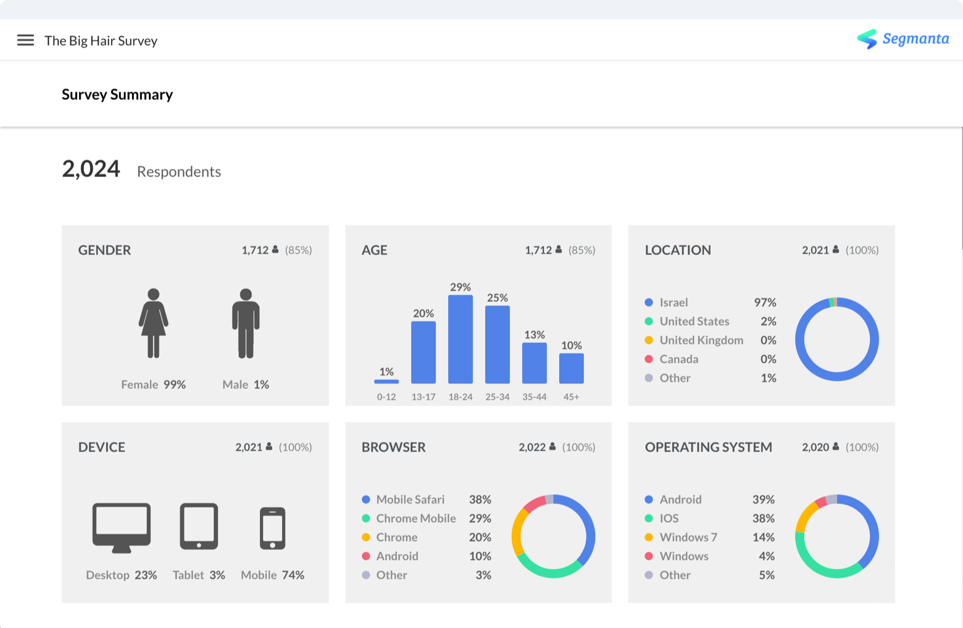Image resolution: width=963 pixels, height=628 pixels.
Task: Select the 25-34 age bar
Action: coord(498,345)
